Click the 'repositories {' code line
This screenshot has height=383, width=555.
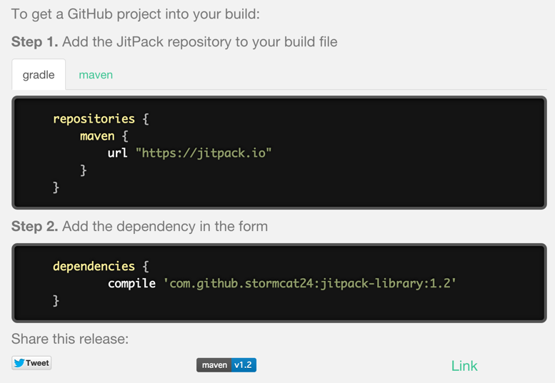101,118
